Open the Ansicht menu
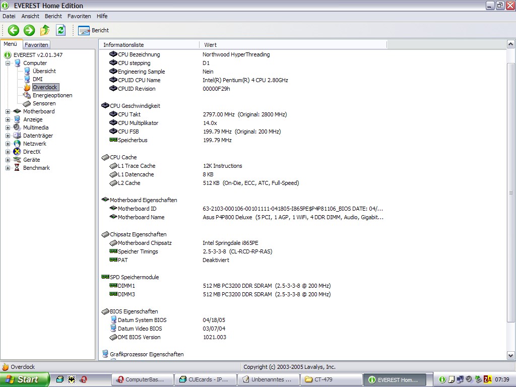 click(x=30, y=16)
